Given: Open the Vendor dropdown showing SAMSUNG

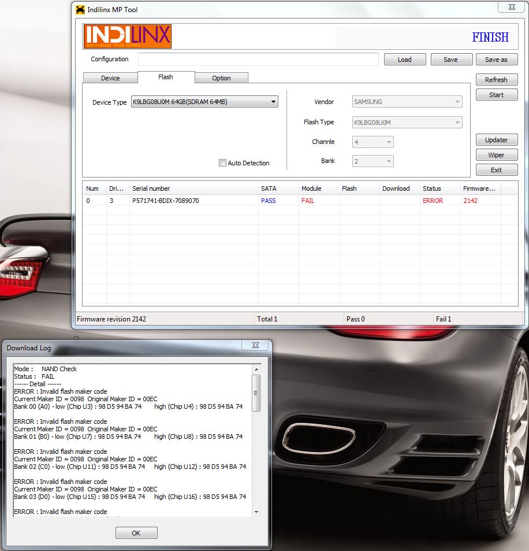Looking at the screenshot, I should (x=407, y=102).
